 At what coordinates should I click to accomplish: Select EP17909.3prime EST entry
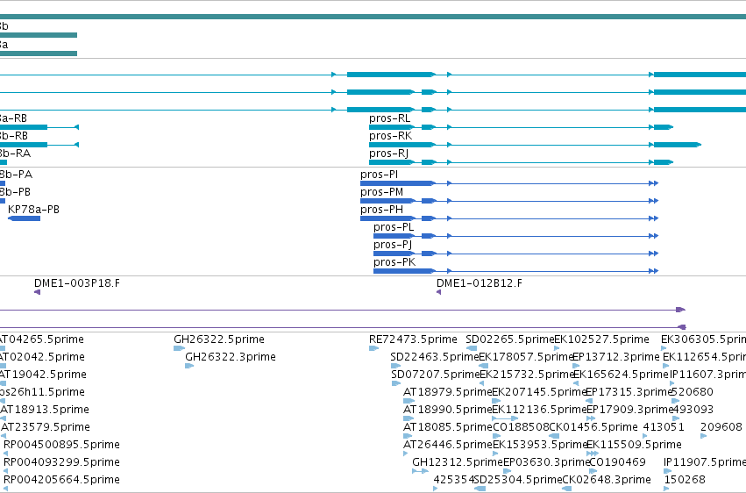(x=629, y=410)
